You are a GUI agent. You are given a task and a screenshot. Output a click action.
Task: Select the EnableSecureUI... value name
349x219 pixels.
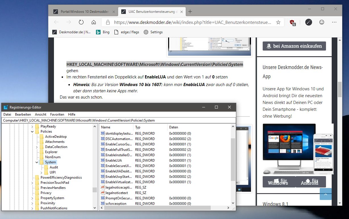tap(118, 166)
